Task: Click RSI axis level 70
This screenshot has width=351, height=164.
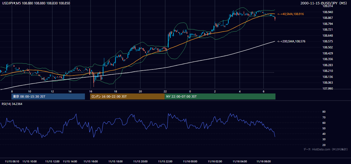Action: point(324,118)
